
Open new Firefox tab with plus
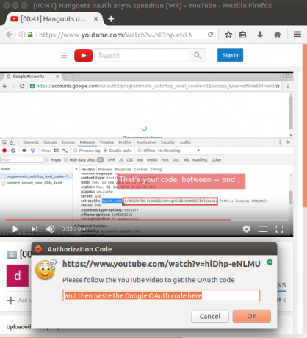point(111,19)
